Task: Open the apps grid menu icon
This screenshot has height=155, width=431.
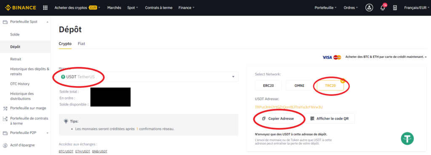Action: 45,8
